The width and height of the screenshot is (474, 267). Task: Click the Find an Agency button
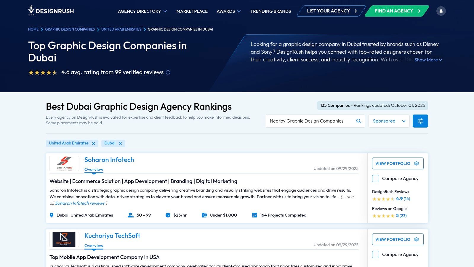397,11
